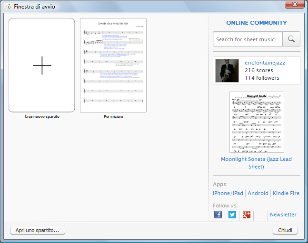Click the Newsletter link
This screenshot has height=243, width=308.
click(x=283, y=215)
